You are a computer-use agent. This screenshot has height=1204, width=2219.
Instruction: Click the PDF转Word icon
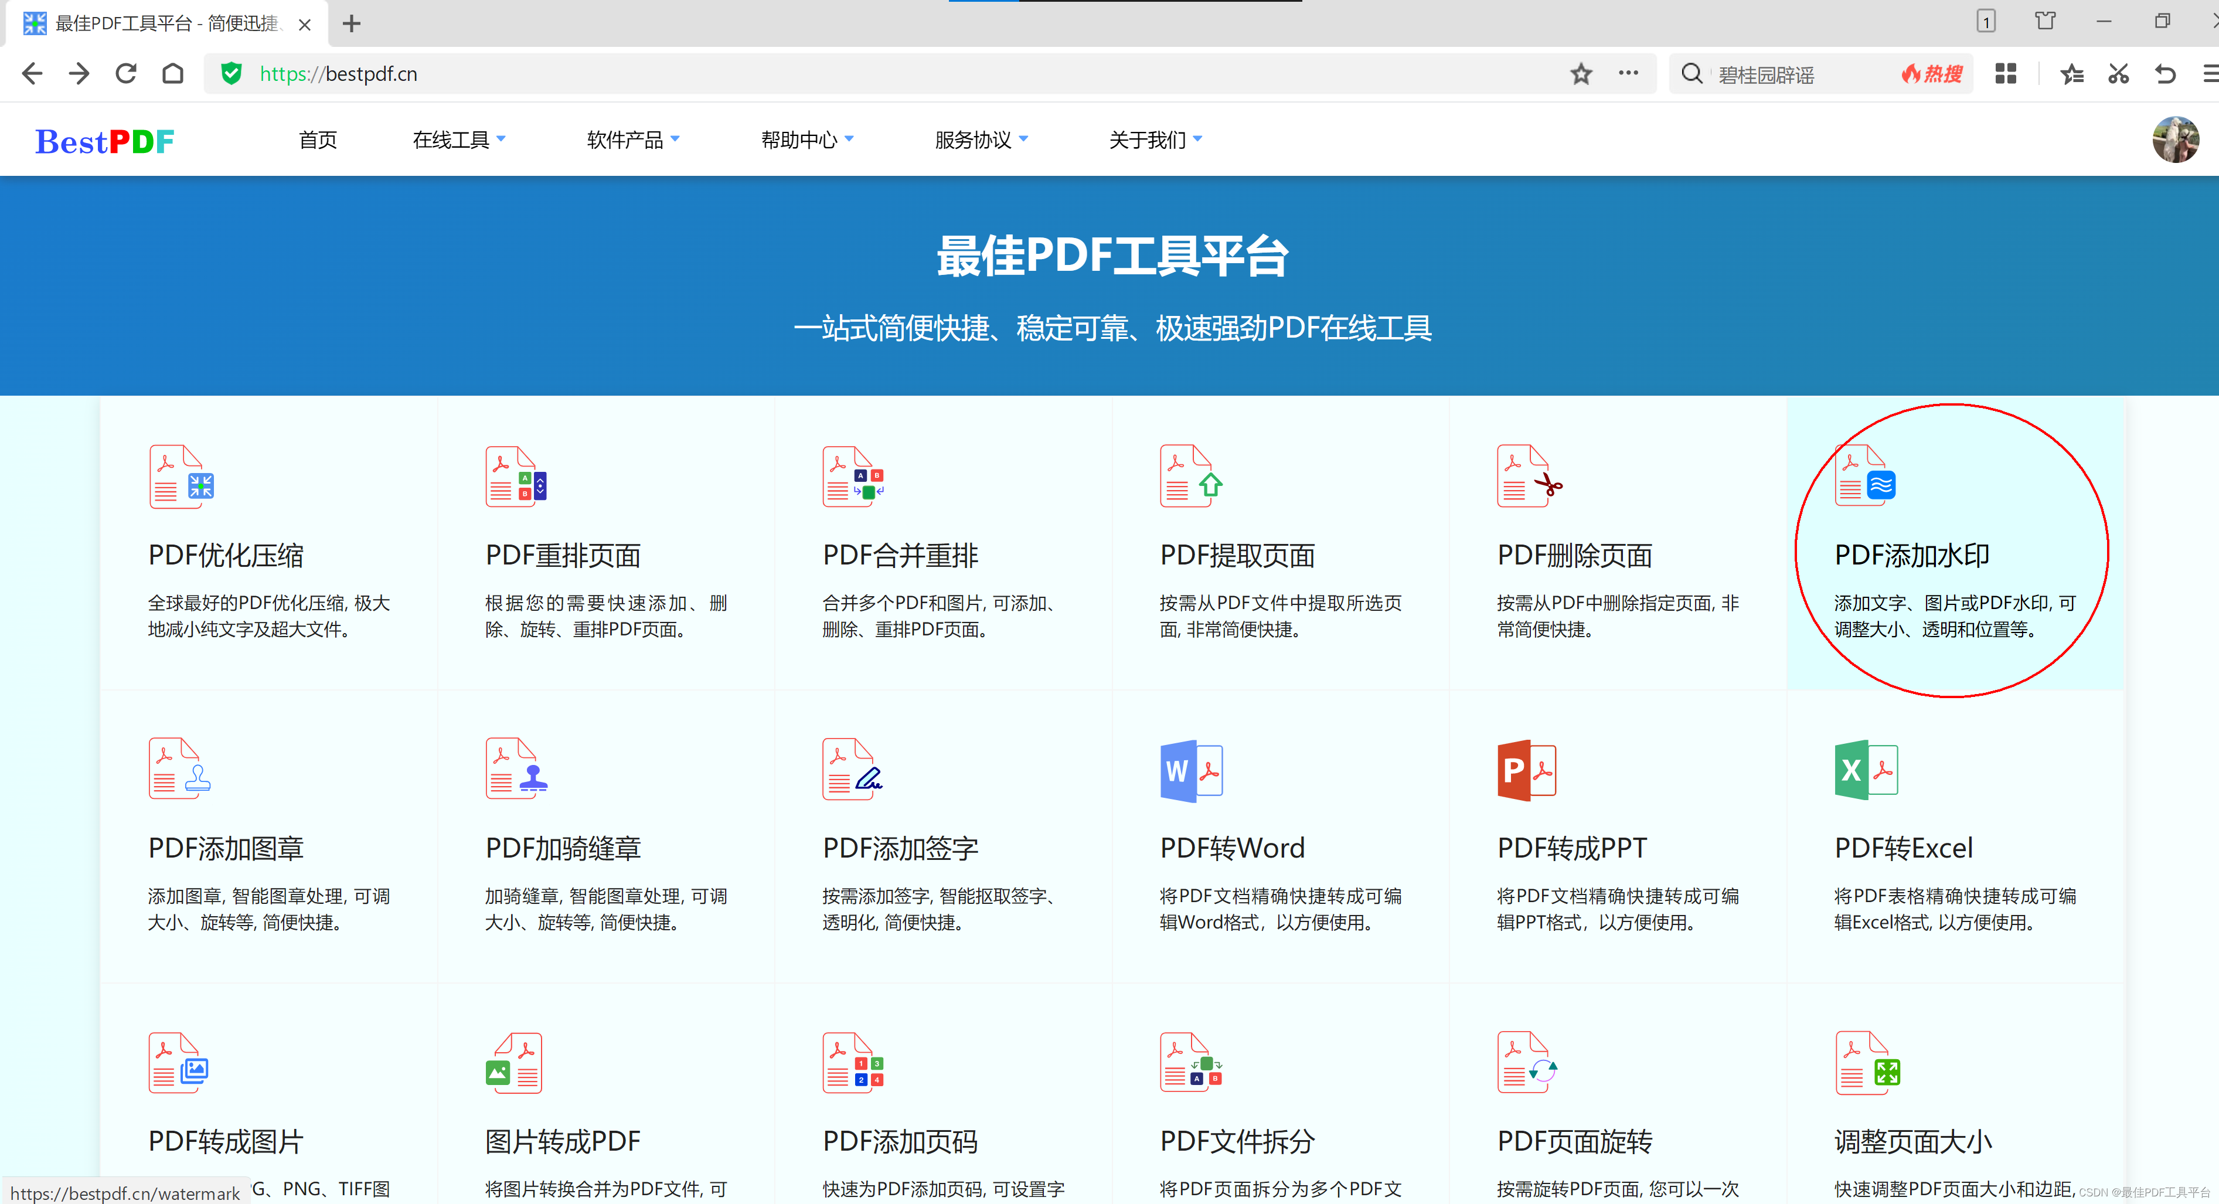pyautogui.click(x=1192, y=771)
